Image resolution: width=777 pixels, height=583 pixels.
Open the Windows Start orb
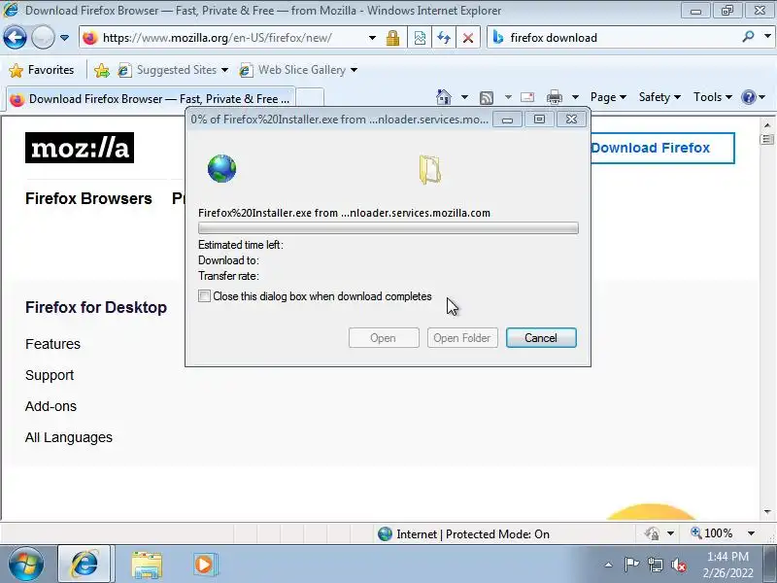tap(25, 564)
